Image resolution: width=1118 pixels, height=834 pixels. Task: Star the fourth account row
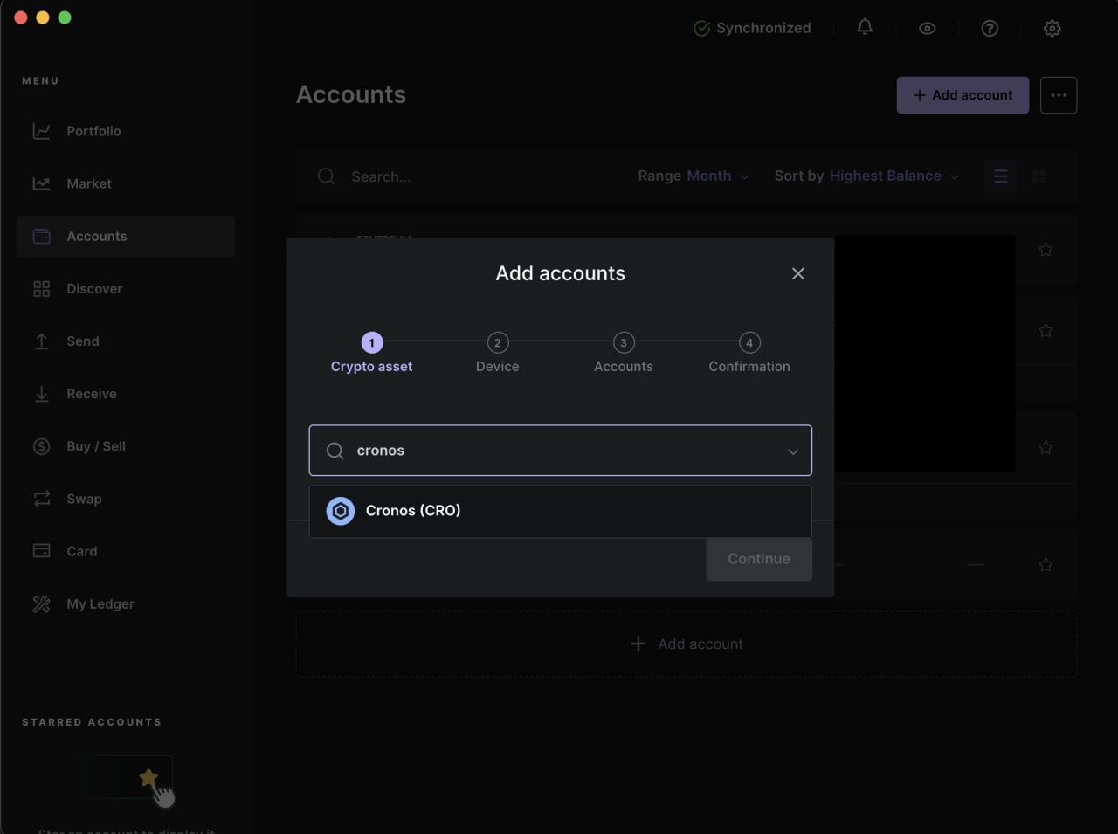(1046, 565)
